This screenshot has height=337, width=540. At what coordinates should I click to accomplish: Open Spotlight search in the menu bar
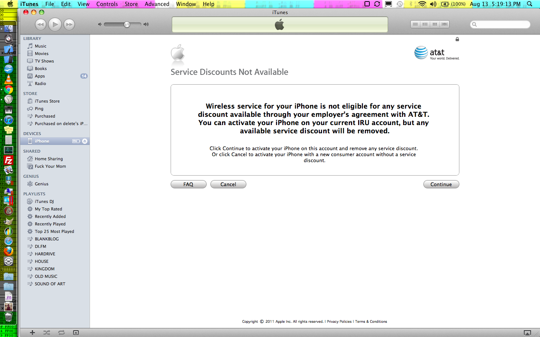tap(529, 4)
